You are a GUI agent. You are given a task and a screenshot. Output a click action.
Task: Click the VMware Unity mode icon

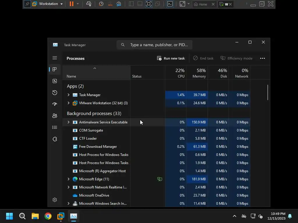click(x=157, y=4)
